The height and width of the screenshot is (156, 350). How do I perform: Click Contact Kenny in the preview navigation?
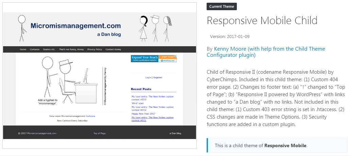pyautogui.click(x=113, y=50)
